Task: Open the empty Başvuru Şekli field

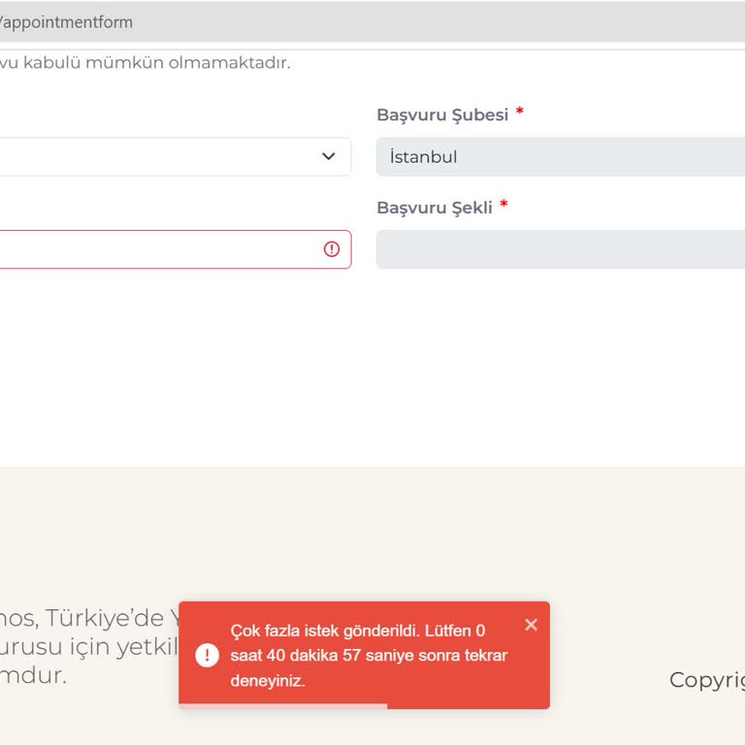Action: (561, 249)
